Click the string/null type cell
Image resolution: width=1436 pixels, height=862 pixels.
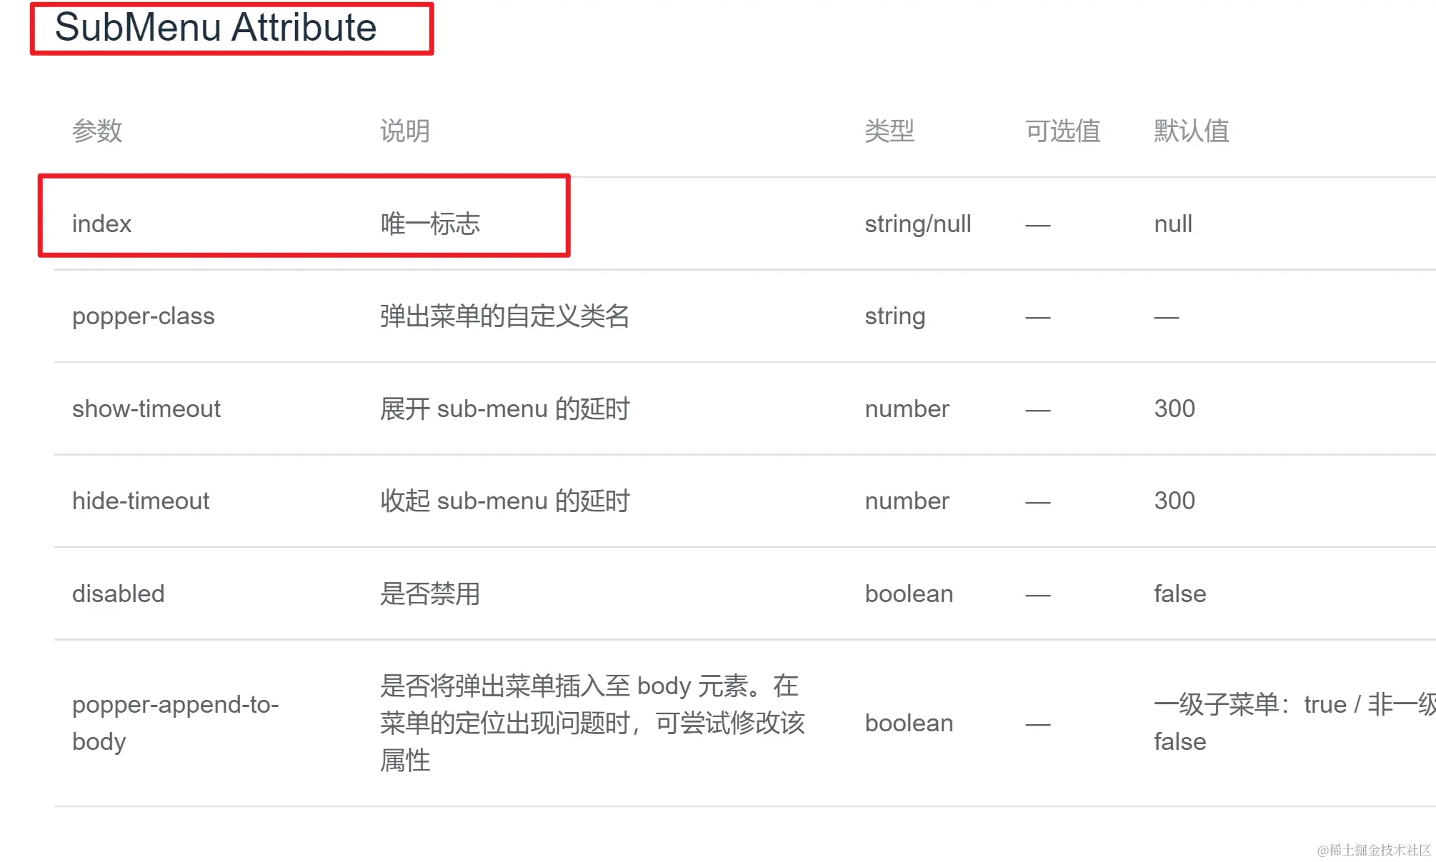tap(917, 224)
